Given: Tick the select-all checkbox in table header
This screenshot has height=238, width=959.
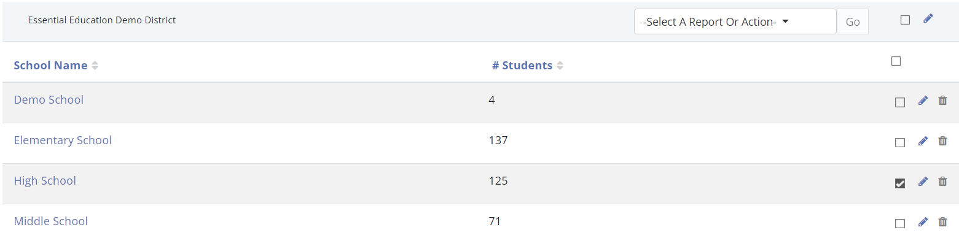Looking at the screenshot, I should click(896, 61).
